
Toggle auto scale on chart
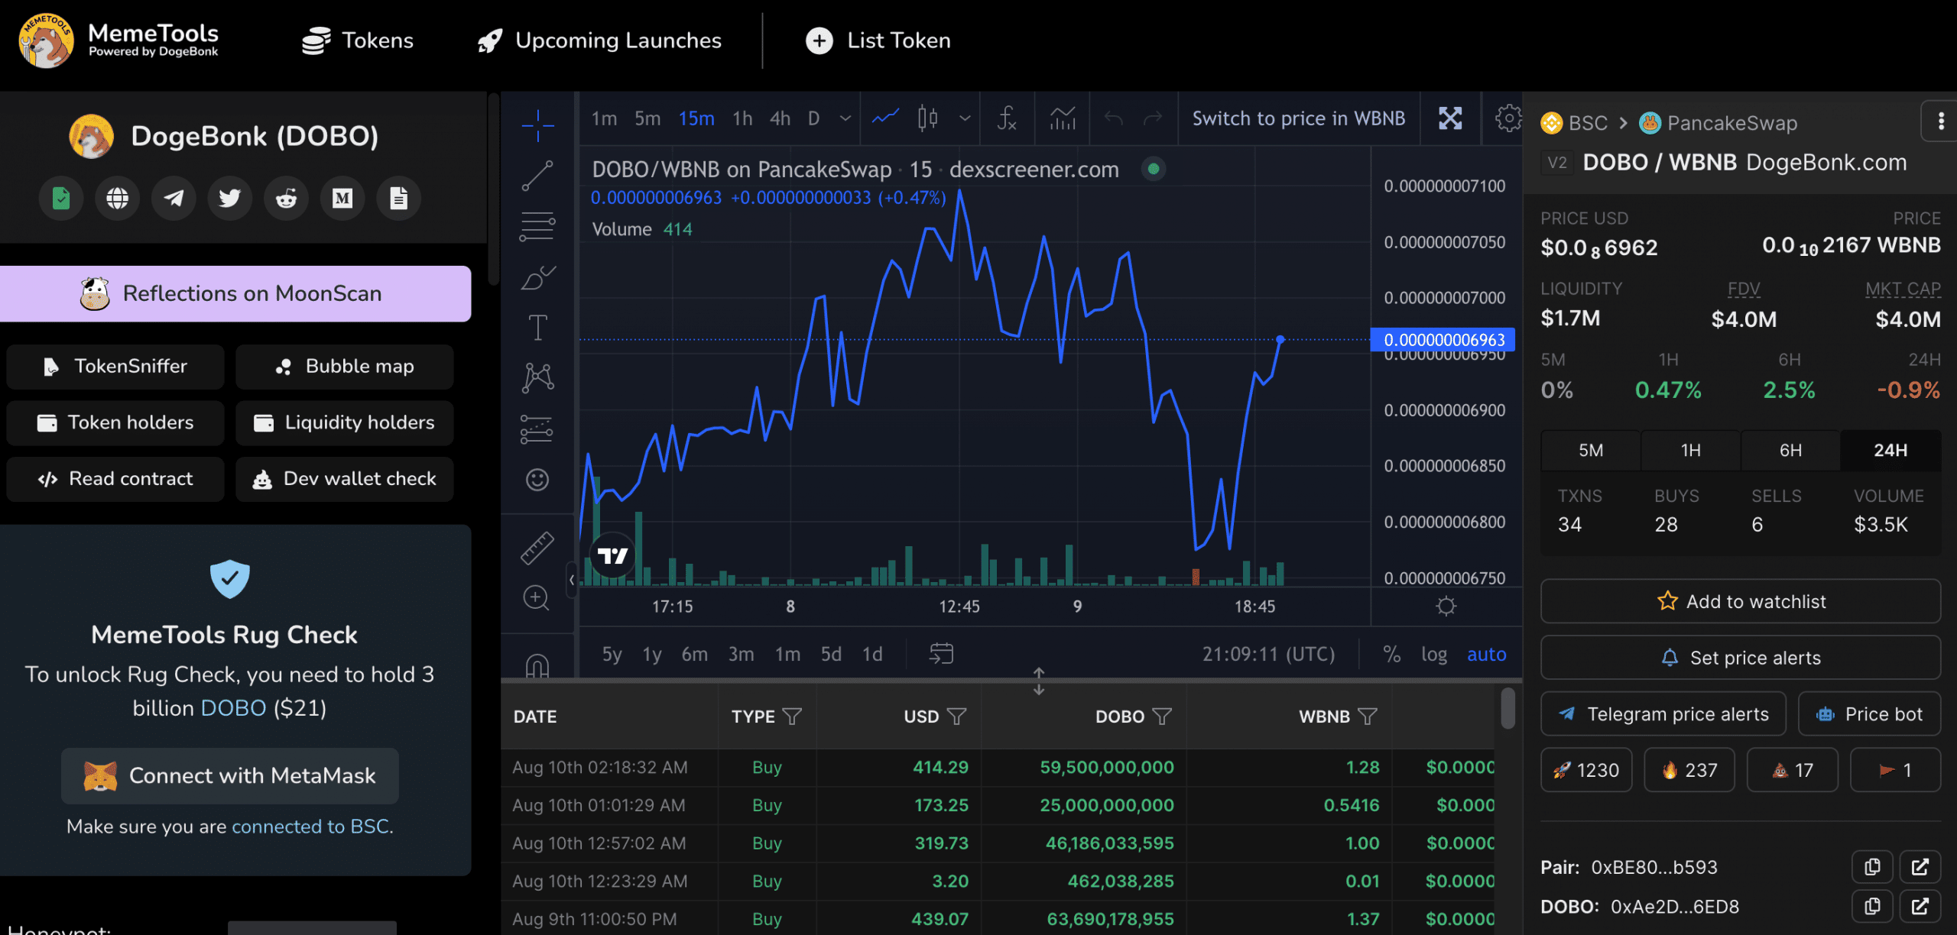point(1487,655)
